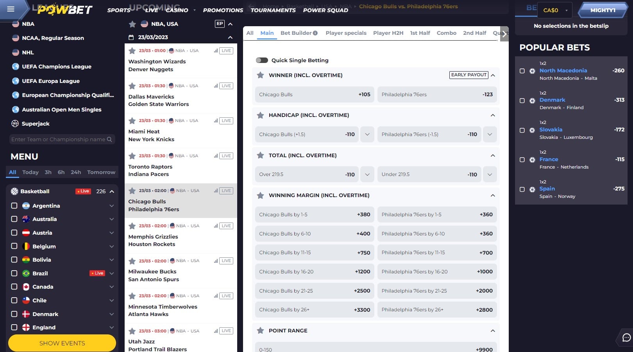Pick the 0-150 point range odds
The height and width of the screenshot is (352, 633).
pos(376,347)
